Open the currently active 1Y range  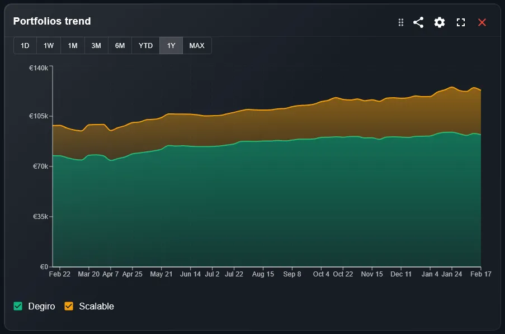pyautogui.click(x=171, y=45)
